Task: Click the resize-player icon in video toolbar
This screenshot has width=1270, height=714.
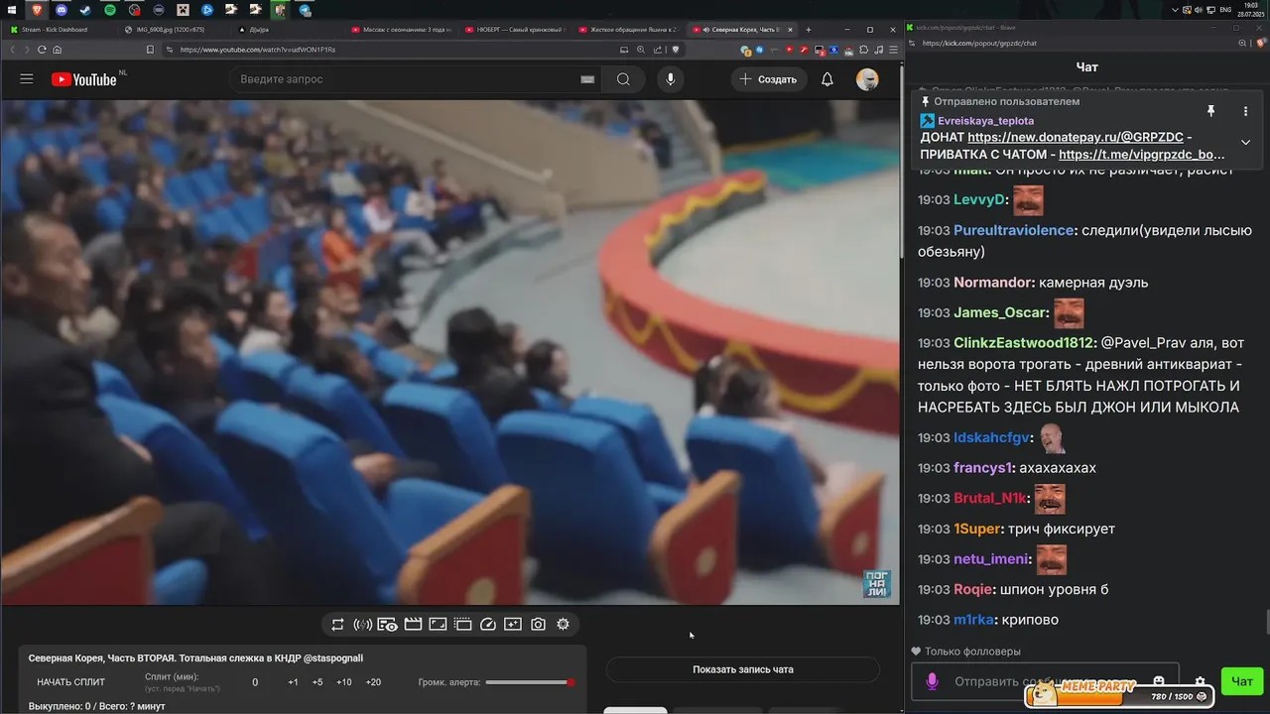Action: (438, 624)
